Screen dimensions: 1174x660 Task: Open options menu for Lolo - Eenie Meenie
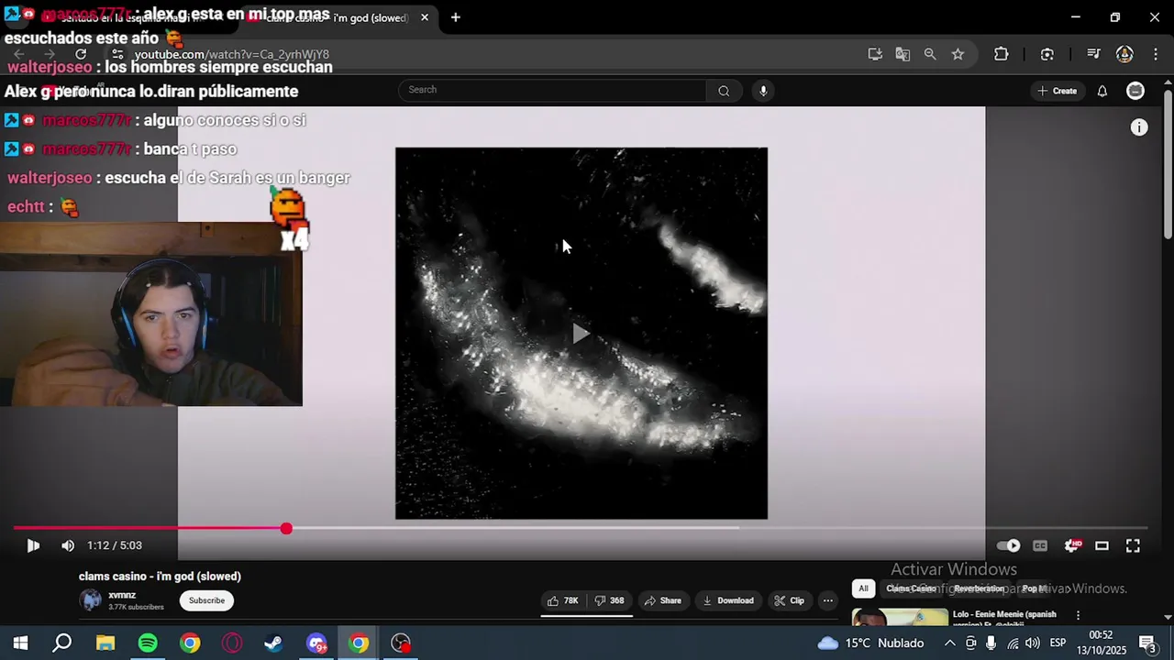click(1078, 615)
